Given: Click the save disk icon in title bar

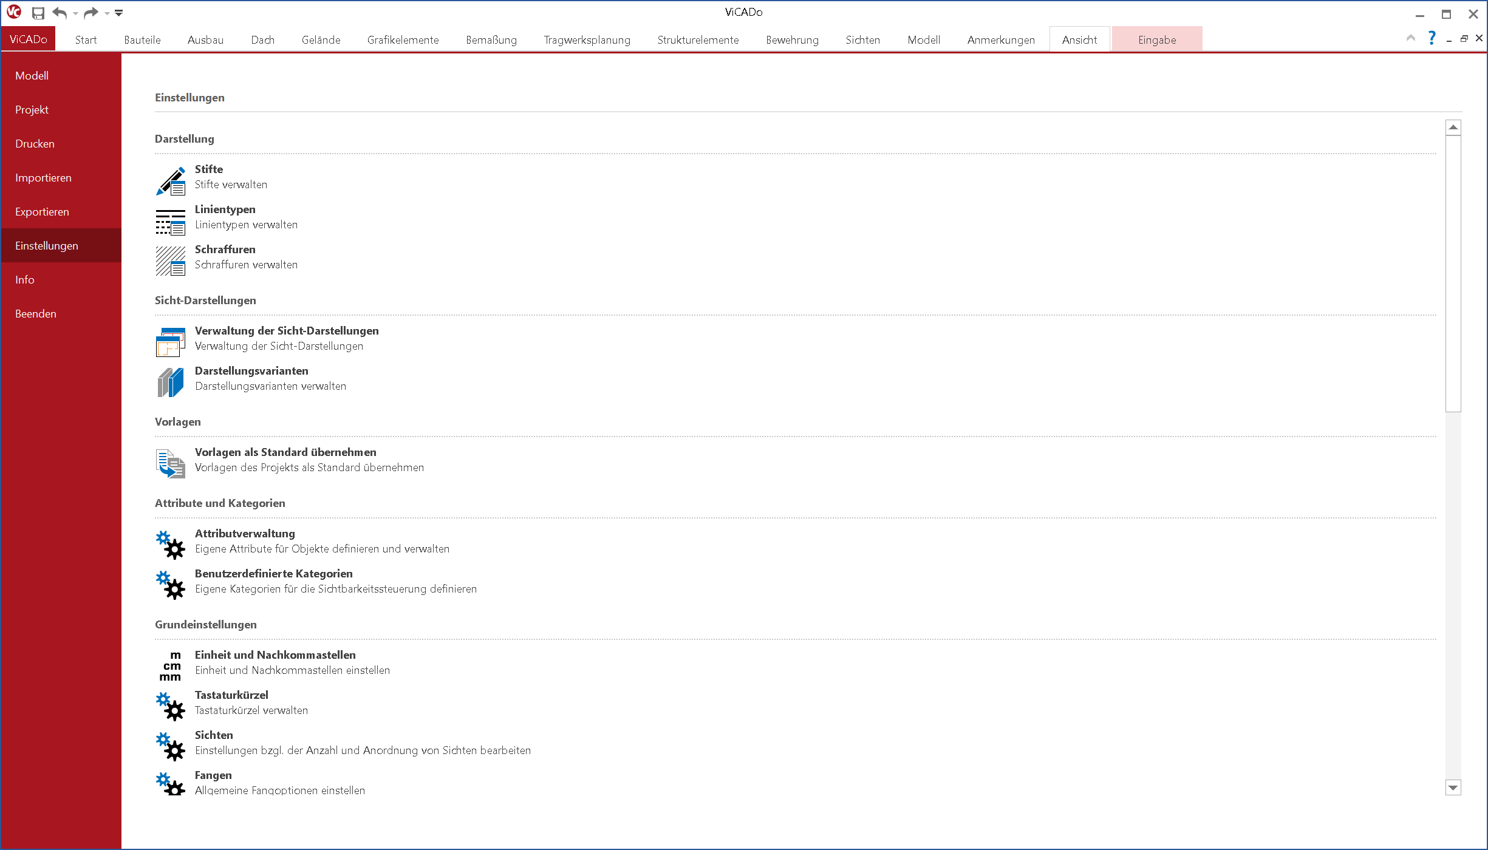Looking at the screenshot, I should [38, 13].
